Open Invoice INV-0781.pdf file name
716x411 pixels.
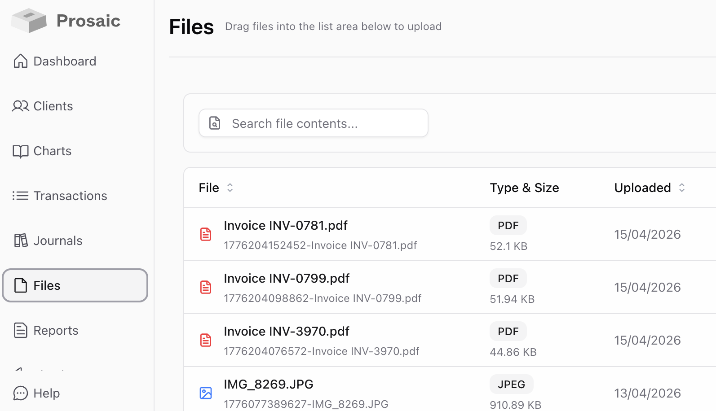click(286, 225)
